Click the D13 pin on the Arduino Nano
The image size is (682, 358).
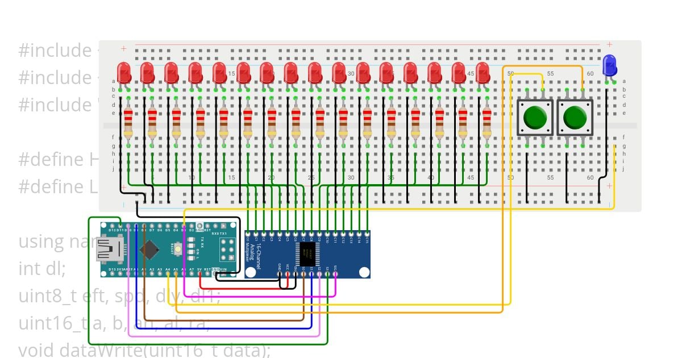pyautogui.click(x=111, y=273)
